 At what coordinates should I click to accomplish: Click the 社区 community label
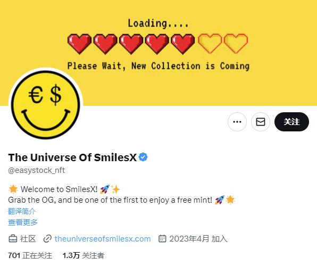[x=28, y=239]
